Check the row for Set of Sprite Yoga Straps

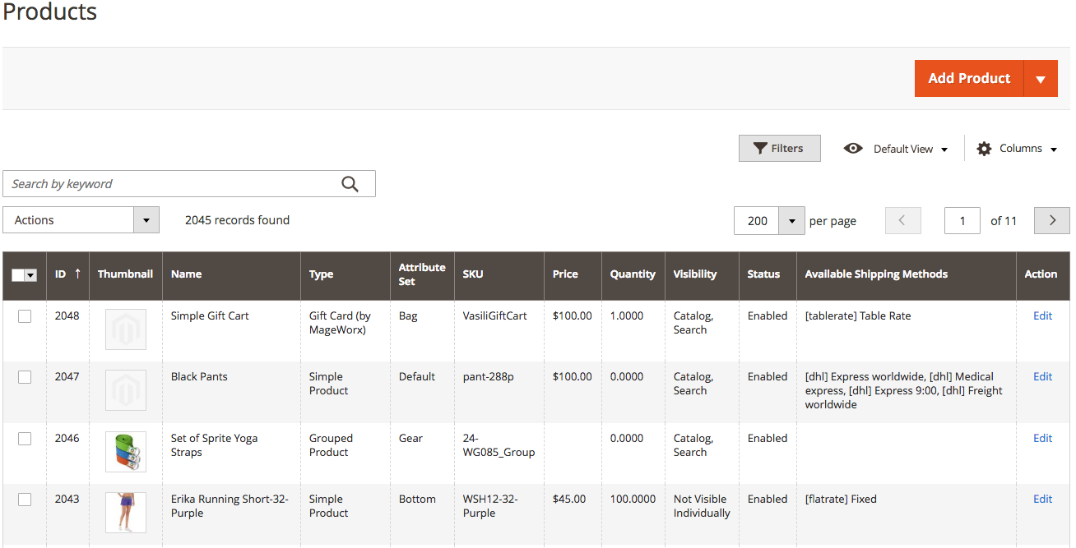point(25,439)
